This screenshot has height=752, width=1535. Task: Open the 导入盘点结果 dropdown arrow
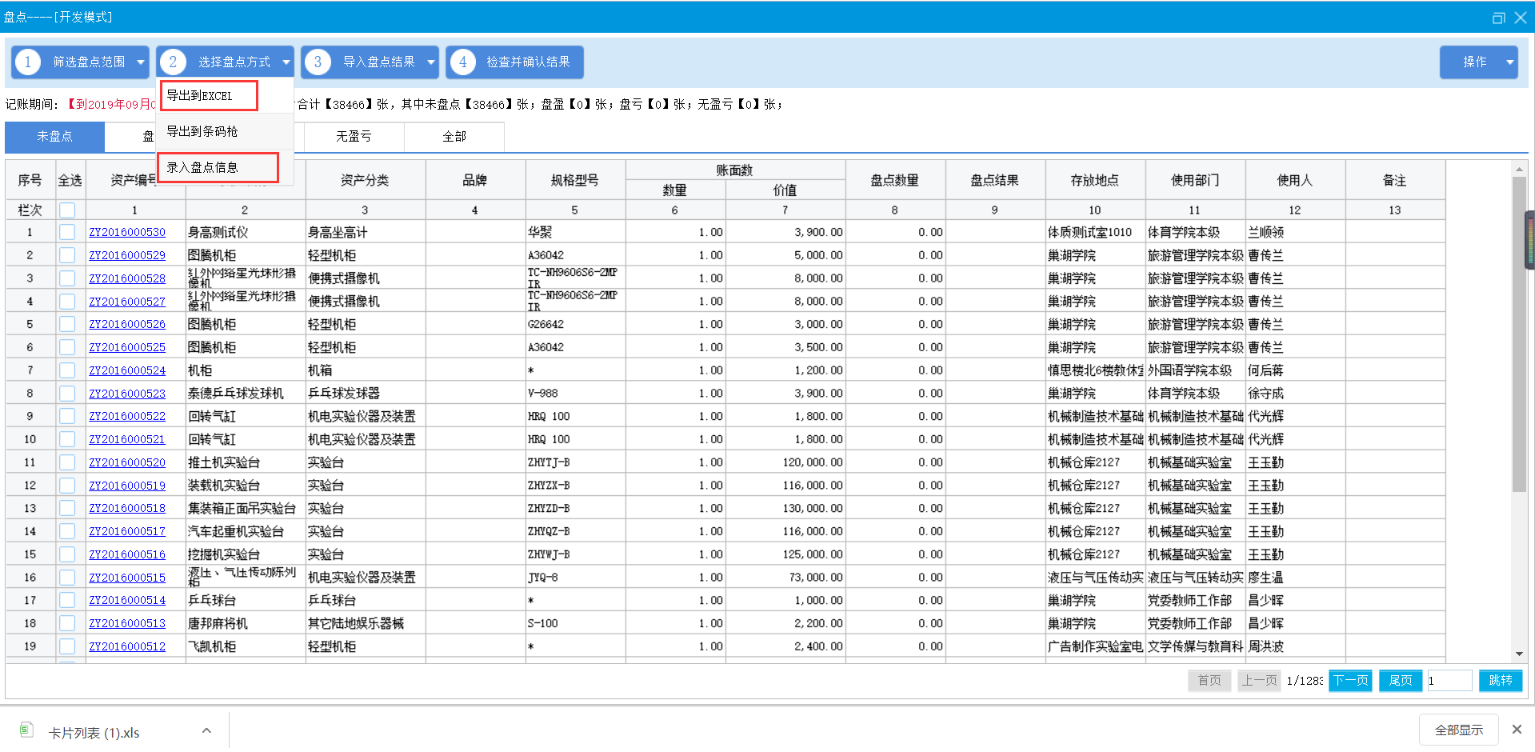click(x=431, y=62)
